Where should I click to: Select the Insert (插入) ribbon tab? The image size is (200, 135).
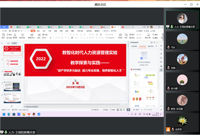(x=38, y=31)
